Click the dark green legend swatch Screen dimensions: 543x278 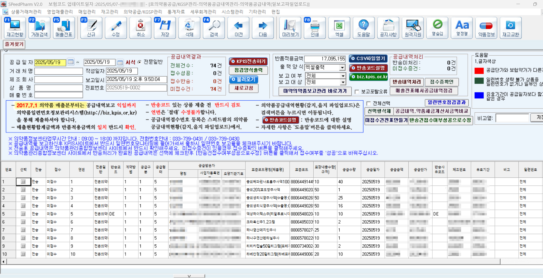pyautogui.click(x=479, y=81)
